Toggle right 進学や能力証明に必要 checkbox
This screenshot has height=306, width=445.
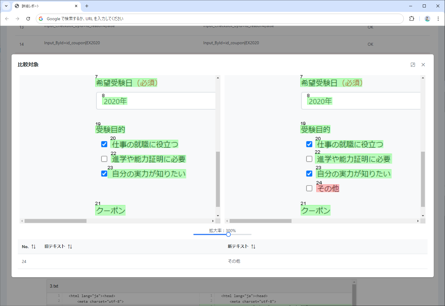(x=309, y=159)
